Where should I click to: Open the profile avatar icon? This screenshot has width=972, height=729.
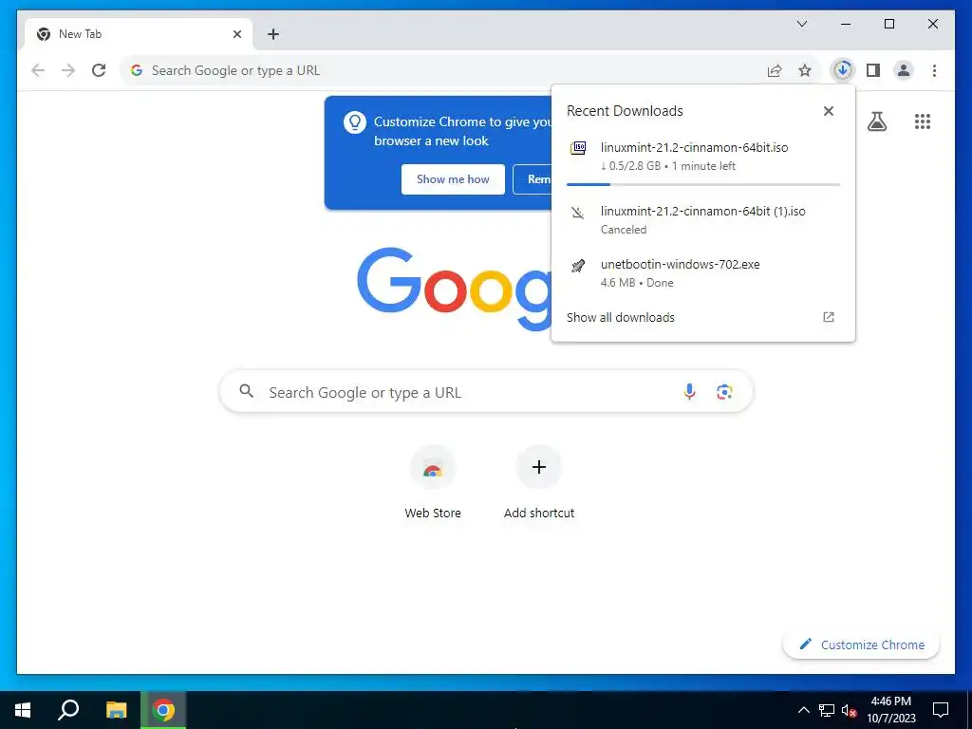tap(904, 70)
